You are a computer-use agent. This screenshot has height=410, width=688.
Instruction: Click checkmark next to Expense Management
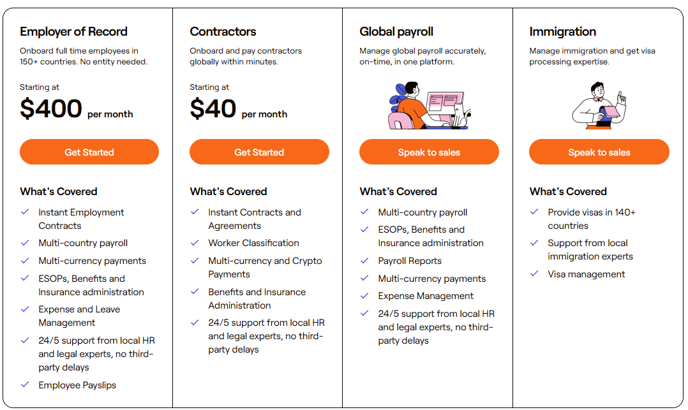pos(364,295)
